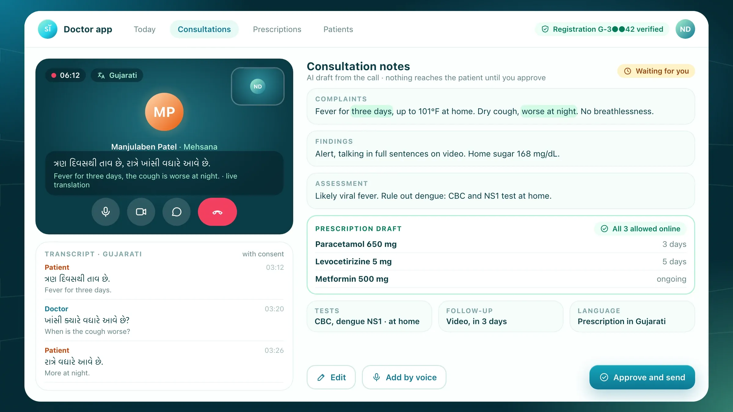Open the Patients tab

pyautogui.click(x=338, y=29)
